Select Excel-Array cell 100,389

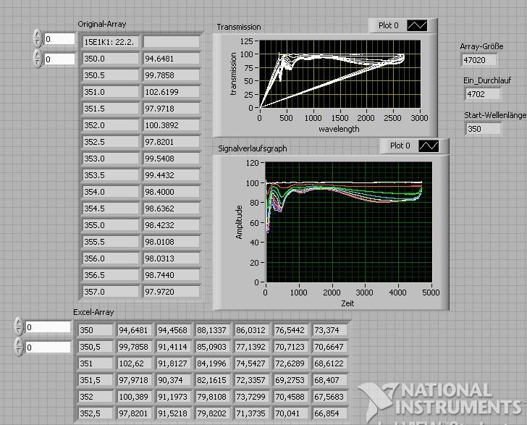(x=134, y=397)
